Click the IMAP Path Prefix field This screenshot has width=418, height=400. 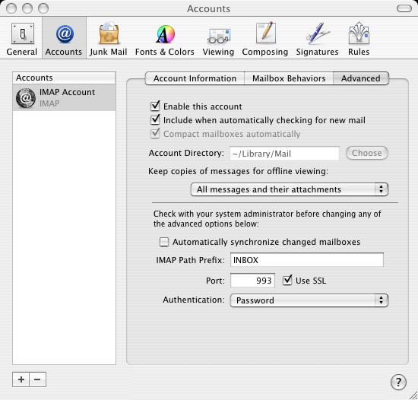(x=307, y=260)
